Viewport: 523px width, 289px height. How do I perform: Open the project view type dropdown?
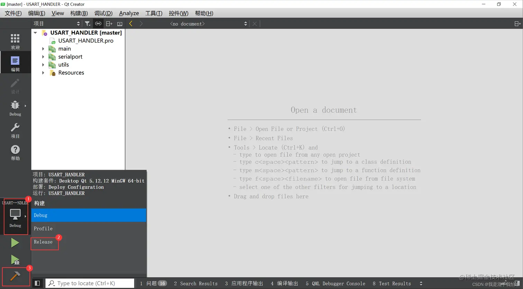click(x=57, y=24)
